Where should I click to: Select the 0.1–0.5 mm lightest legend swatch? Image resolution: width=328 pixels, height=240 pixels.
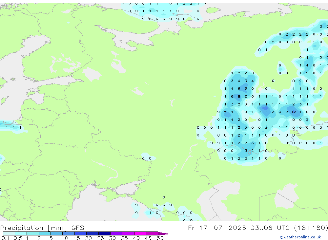tap(9, 233)
